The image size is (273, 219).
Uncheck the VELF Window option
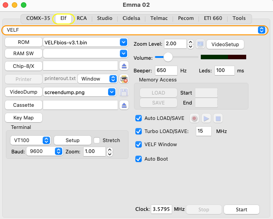click(139, 145)
